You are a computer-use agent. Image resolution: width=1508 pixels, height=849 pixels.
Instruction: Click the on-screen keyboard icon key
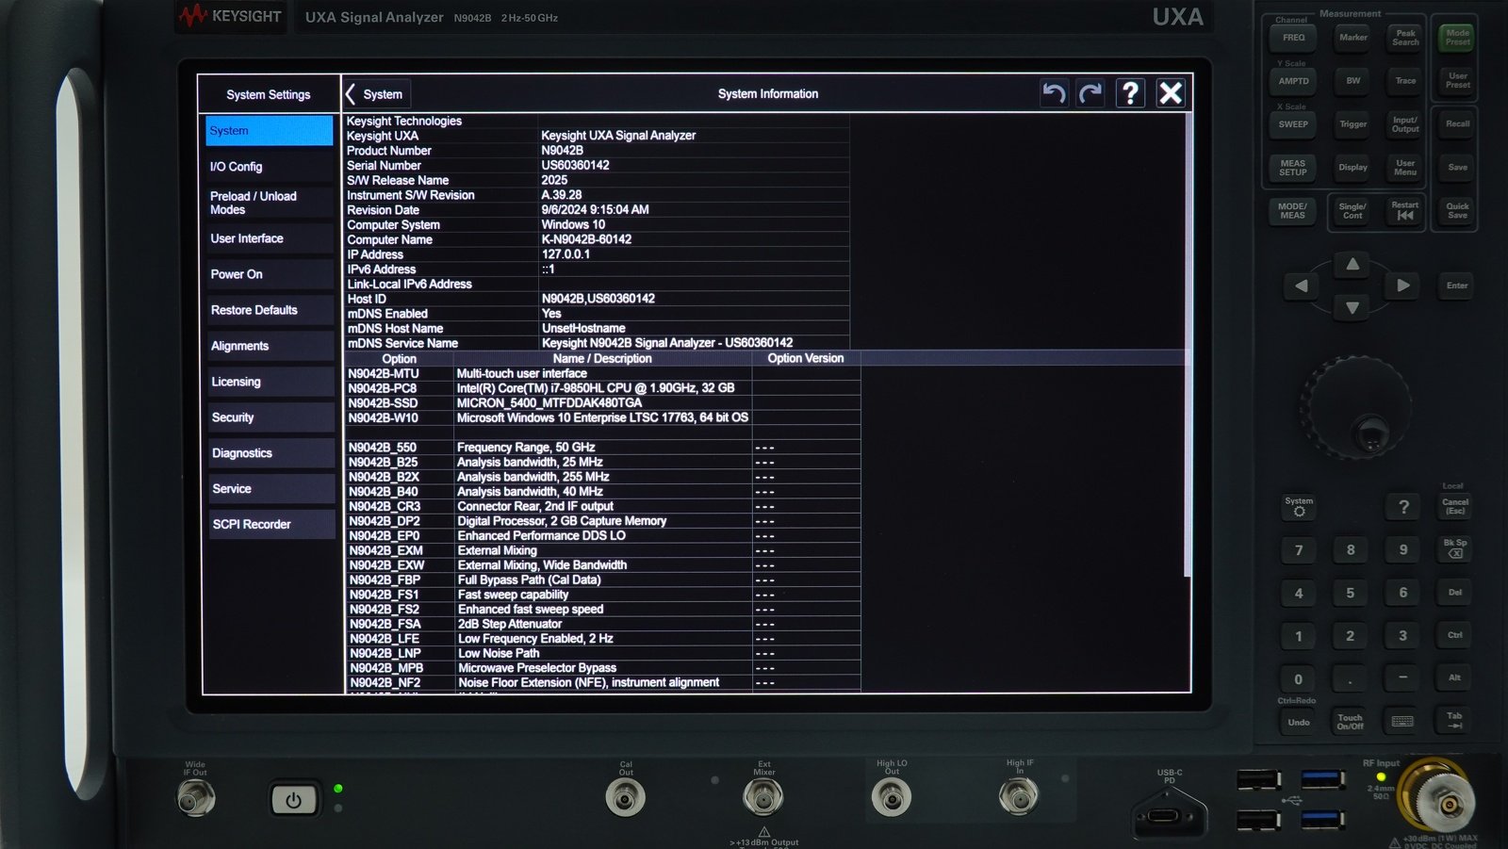1402,722
